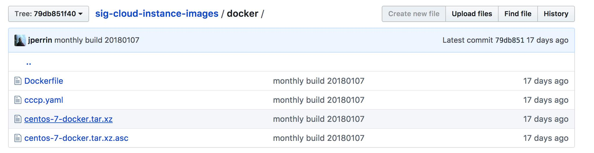Image resolution: width=594 pixels, height=153 pixels.
Task: Go to sig-cloud-instance-images repository root
Action: tap(157, 14)
